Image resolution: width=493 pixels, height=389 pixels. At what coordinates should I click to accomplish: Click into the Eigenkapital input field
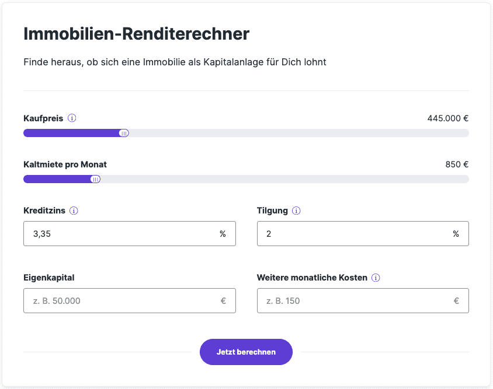[x=117, y=301]
